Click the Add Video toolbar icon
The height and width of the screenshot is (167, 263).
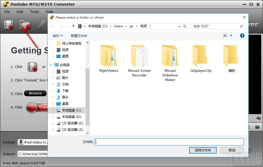click(x=9, y=25)
